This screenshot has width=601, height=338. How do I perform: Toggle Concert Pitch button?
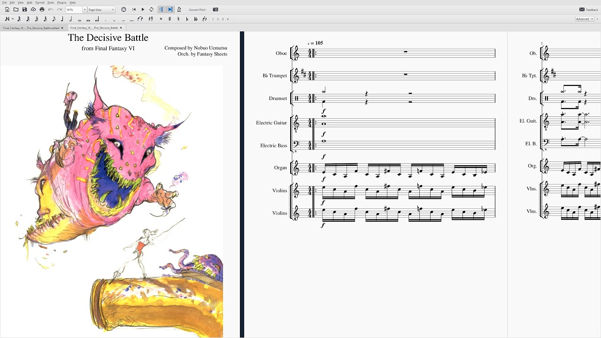tap(197, 9)
